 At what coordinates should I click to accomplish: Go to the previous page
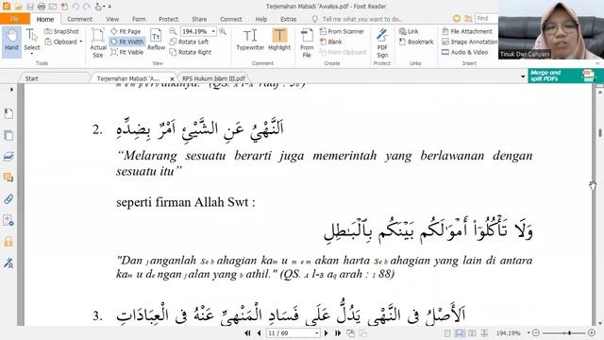coord(259,333)
